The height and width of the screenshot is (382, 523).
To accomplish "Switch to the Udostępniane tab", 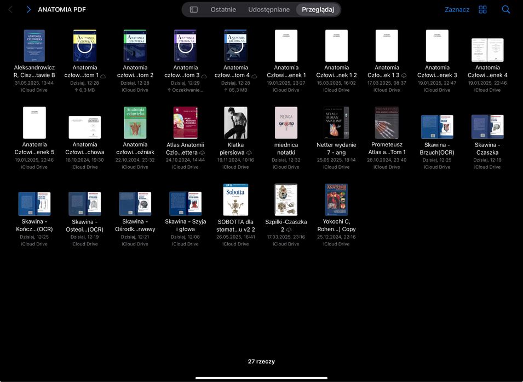I will [269, 10].
